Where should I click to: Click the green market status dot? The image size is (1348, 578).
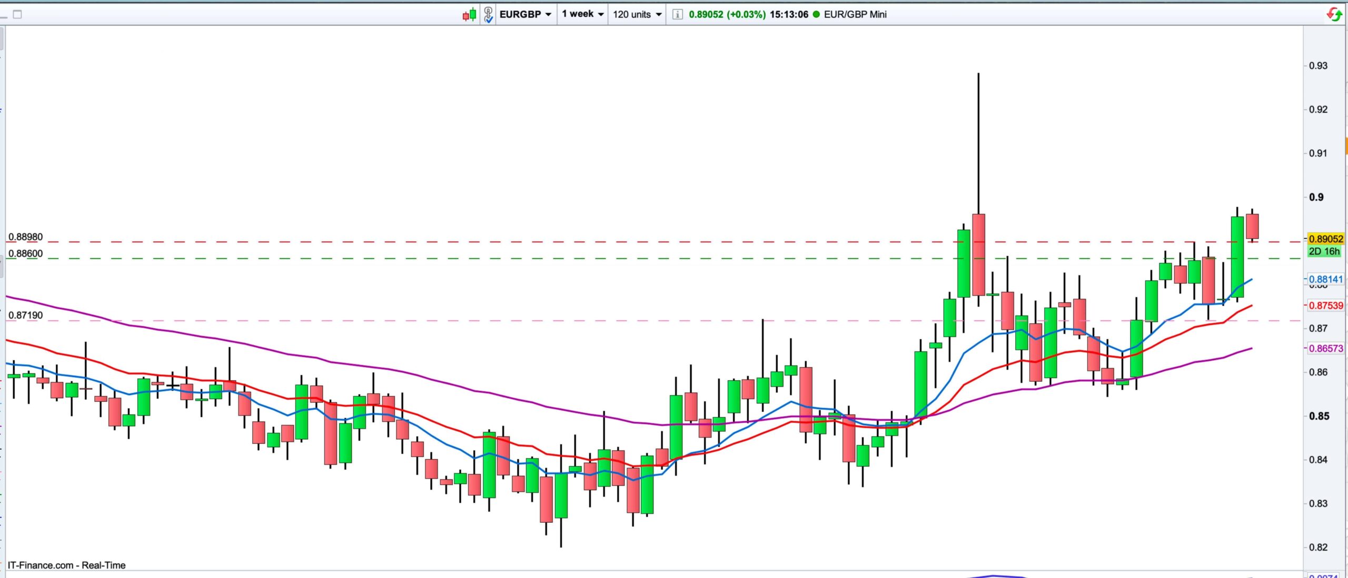pos(816,15)
